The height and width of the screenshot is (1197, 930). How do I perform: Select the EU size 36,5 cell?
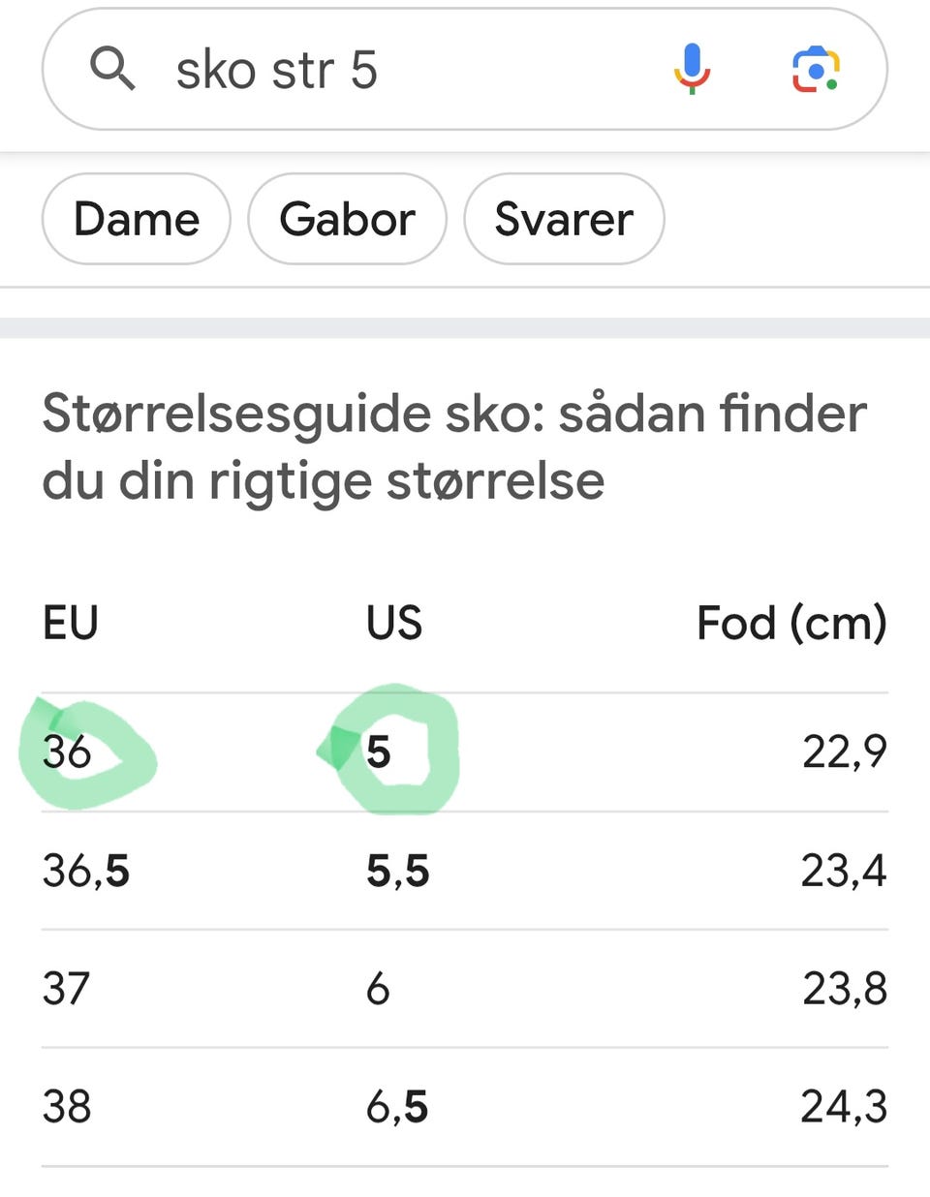coord(86,871)
